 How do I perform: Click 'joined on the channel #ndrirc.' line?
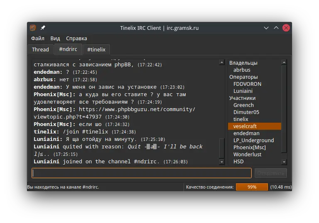[x=111, y=162]
